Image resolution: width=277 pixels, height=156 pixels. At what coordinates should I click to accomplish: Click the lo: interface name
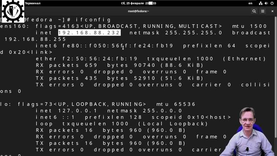tap(6, 104)
